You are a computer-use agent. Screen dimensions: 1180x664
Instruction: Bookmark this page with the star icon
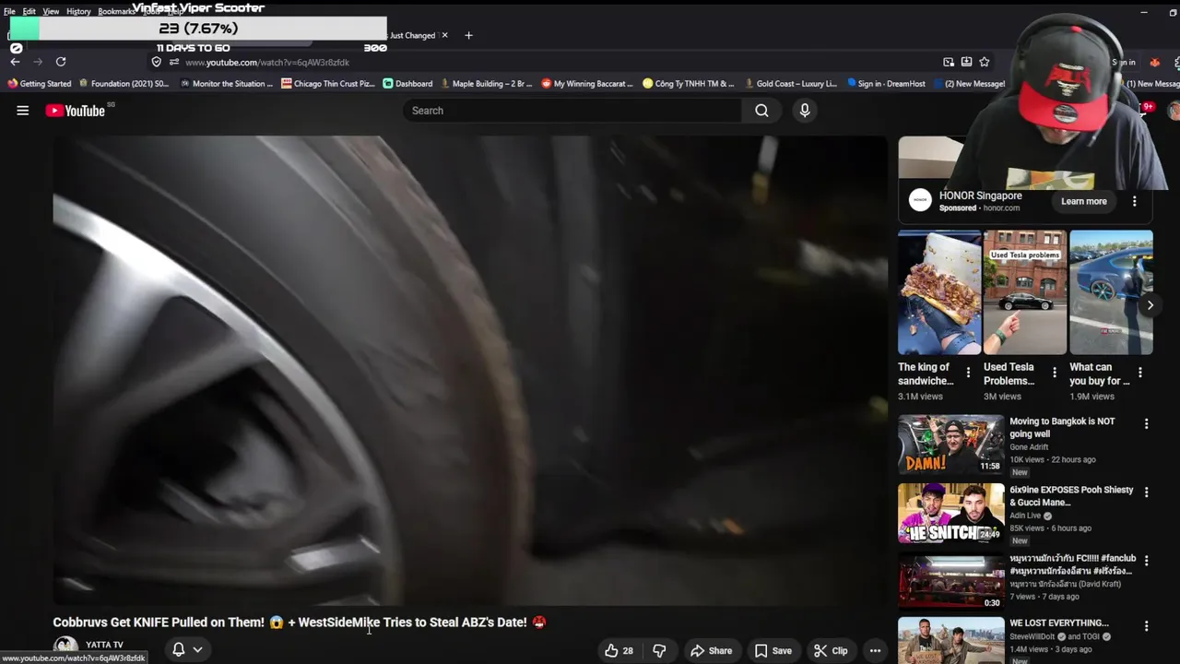pyautogui.click(x=985, y=62)
